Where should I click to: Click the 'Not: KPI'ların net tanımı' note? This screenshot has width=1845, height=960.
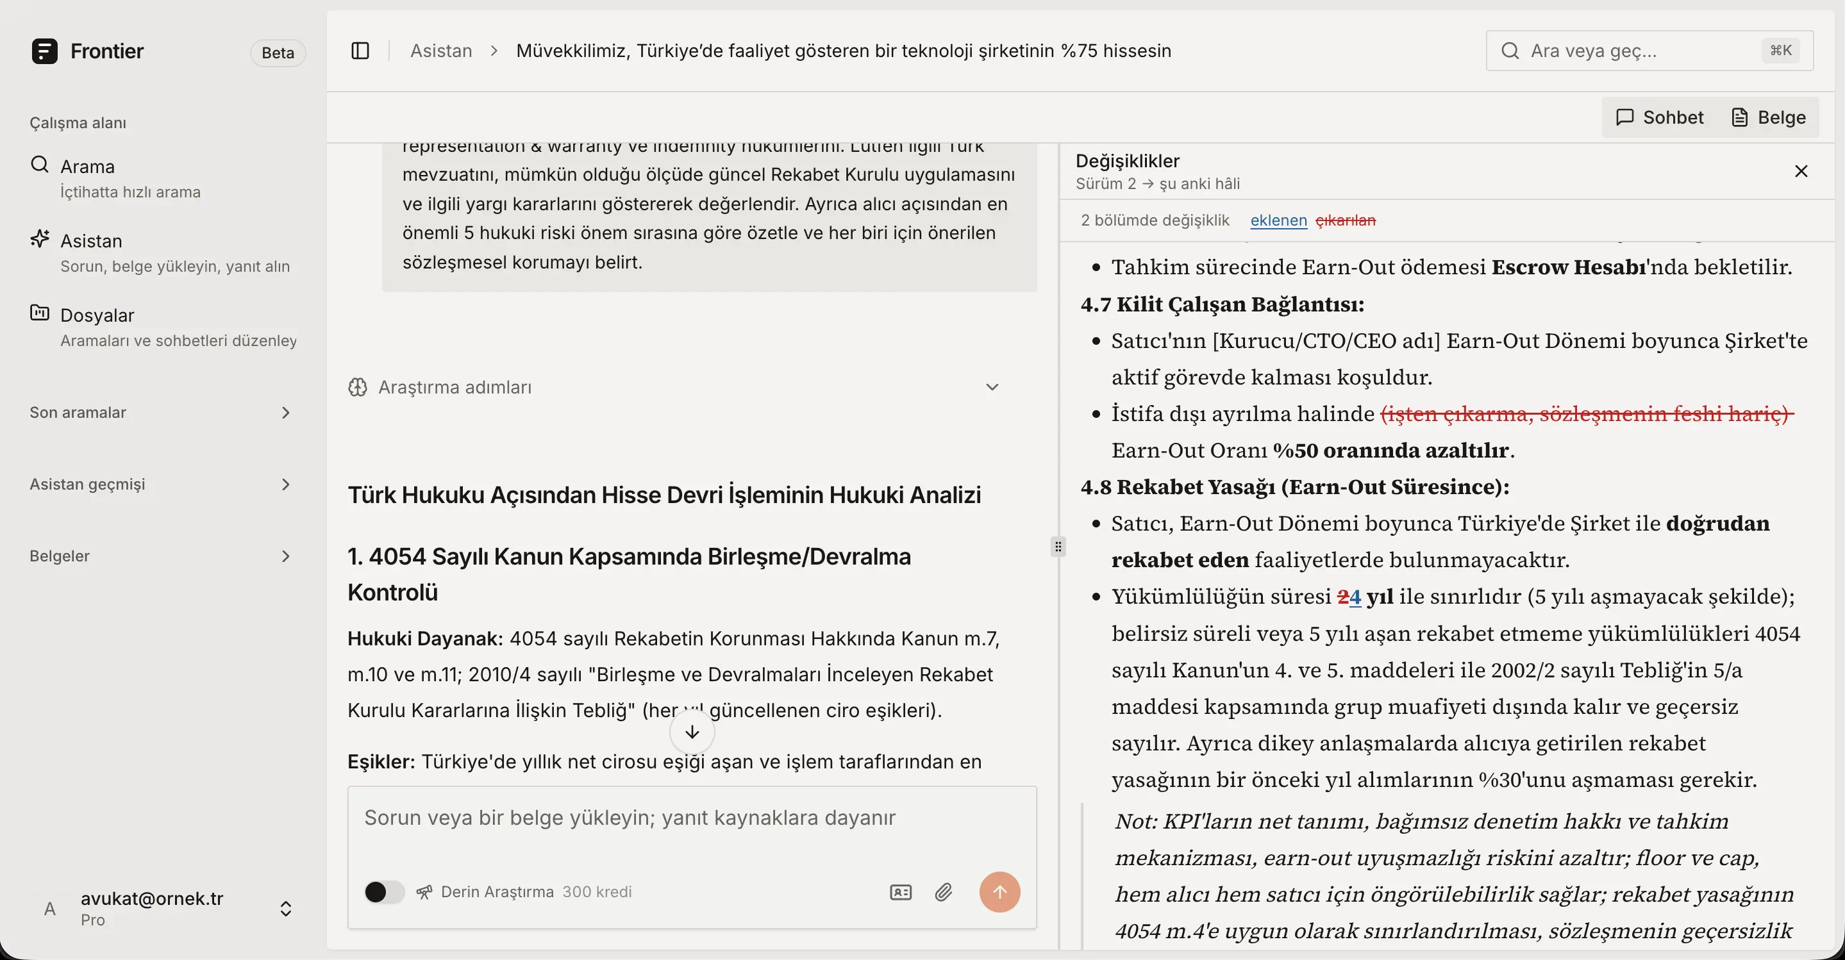click(x=1454, y=875)
